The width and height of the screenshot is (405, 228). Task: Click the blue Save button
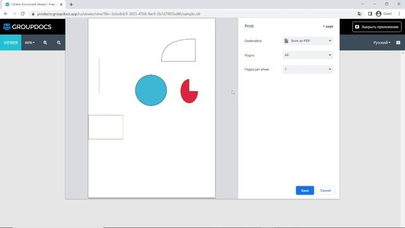[x=305, y=191]
